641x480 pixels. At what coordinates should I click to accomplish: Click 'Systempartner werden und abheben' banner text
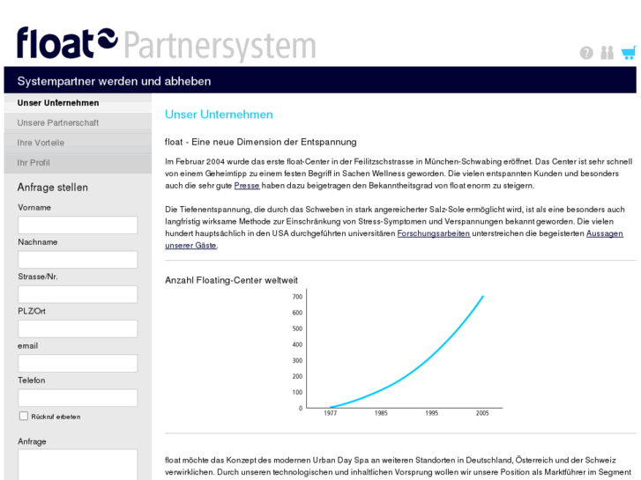pos(114,81)
